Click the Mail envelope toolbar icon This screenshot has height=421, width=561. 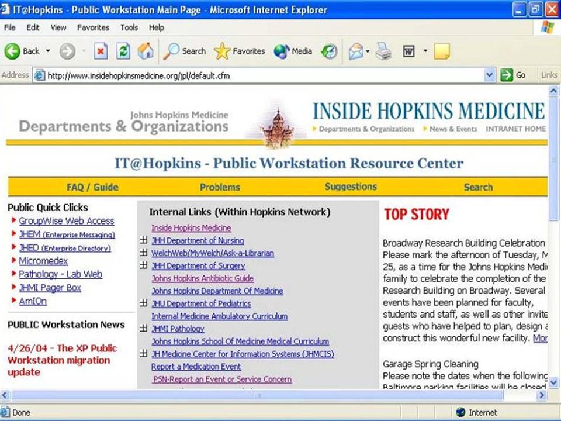point(356,51)
